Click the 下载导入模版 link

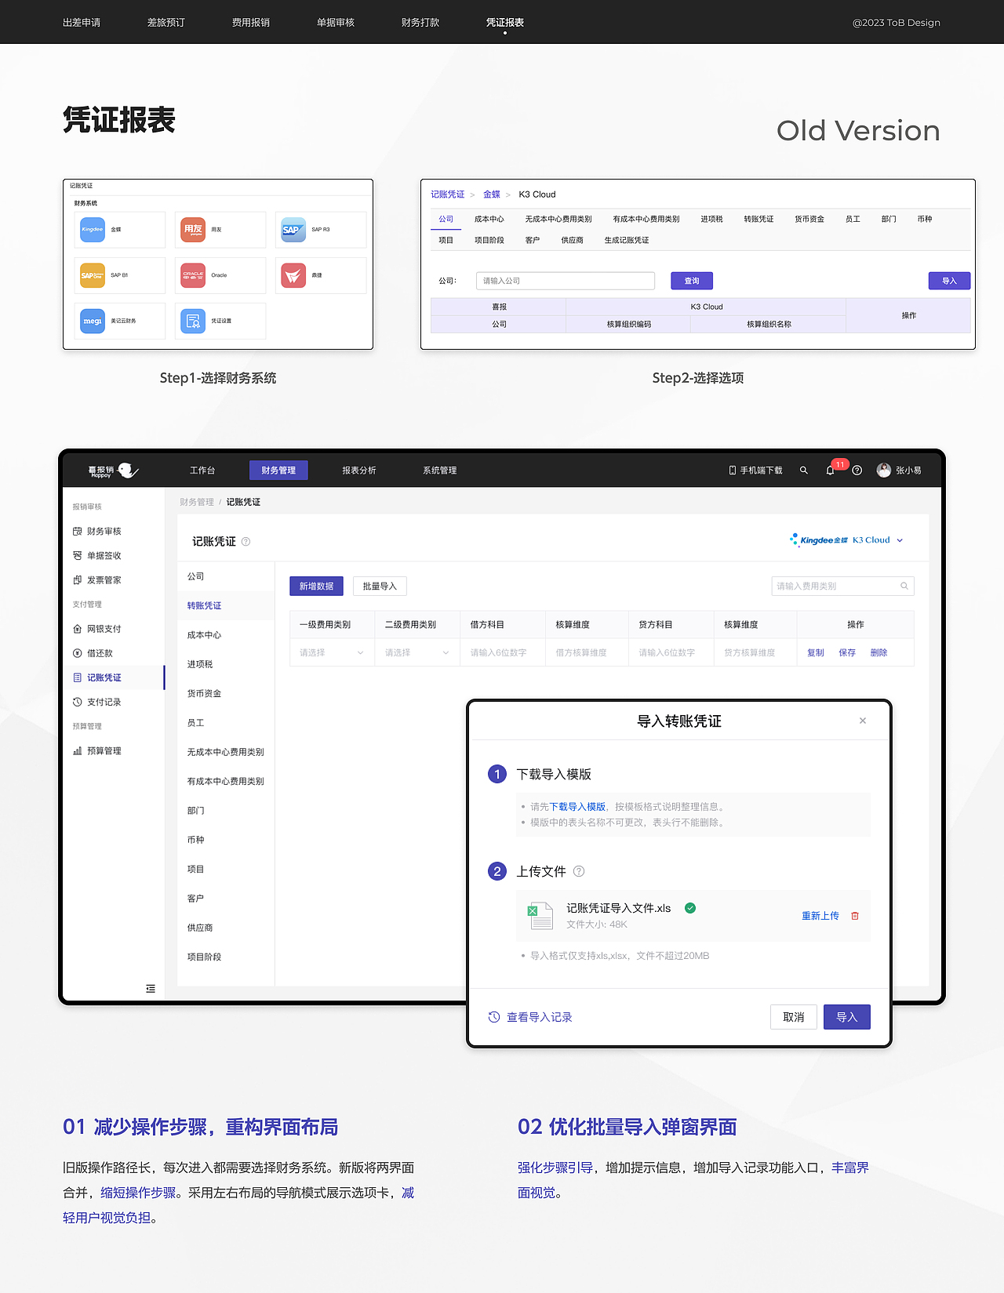(577, 807)
